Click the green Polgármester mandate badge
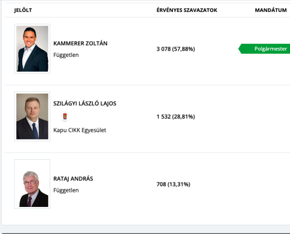 coord(264,49)
